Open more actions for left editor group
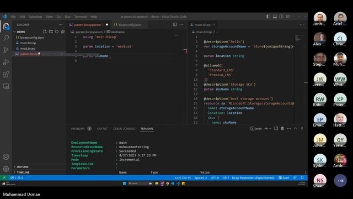 click(x=181, y=24)
